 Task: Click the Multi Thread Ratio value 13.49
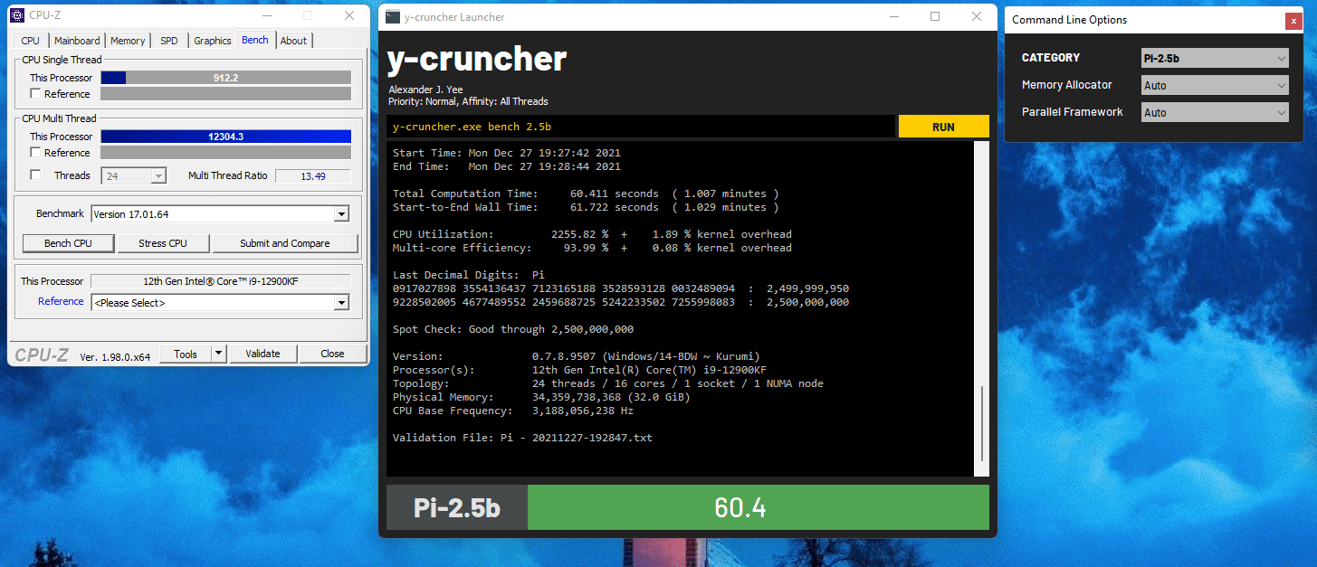(x=312, y=176)
